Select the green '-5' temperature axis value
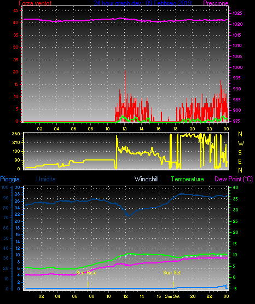Viewport: 255px width, 304px height. tap(234, 289)
